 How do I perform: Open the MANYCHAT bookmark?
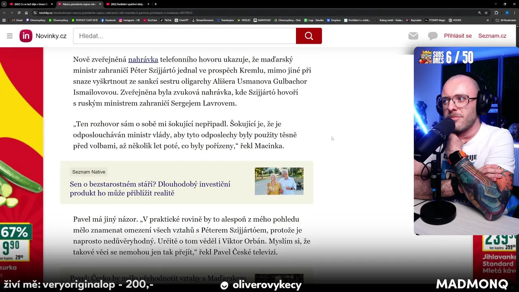262,20
